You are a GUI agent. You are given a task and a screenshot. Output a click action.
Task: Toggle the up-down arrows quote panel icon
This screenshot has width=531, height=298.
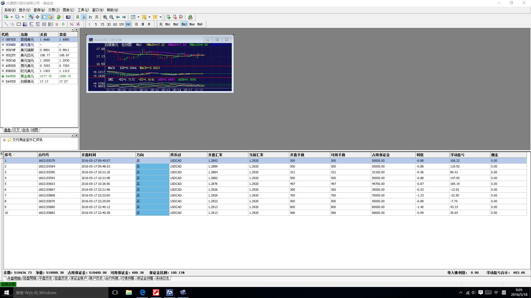(x=31, y=17)
